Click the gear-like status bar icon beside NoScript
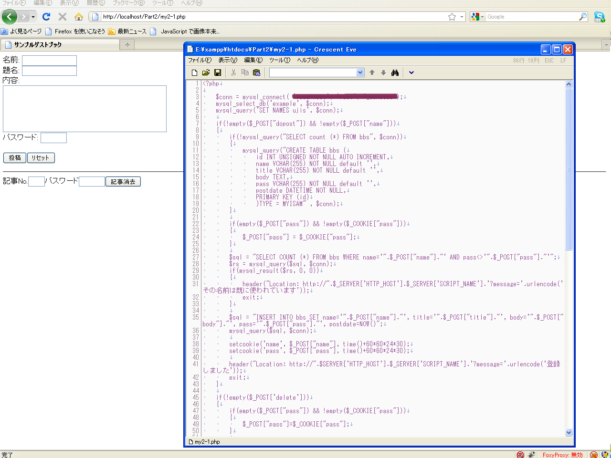The height and width of the screenshot is (458, 611). click(x=531, y=455)
